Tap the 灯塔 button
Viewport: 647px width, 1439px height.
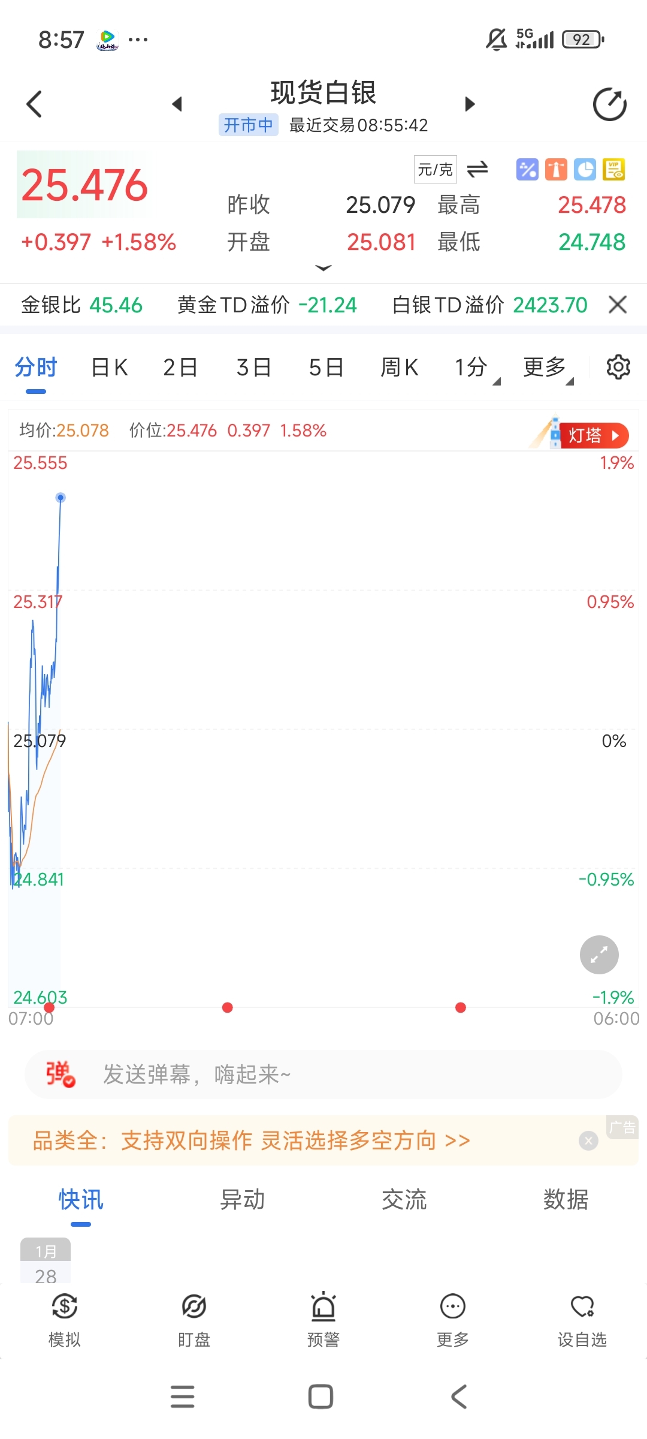coord(593,435)
